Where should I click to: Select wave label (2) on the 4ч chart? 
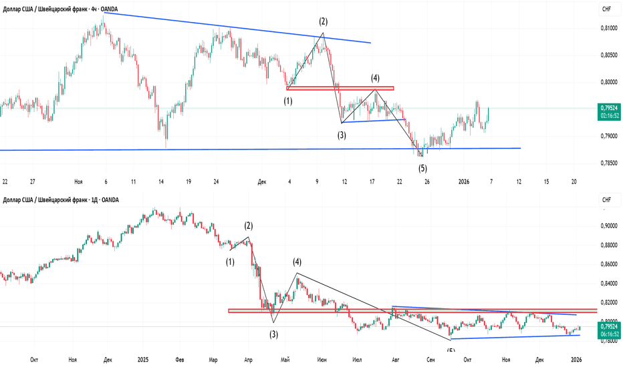323,22
